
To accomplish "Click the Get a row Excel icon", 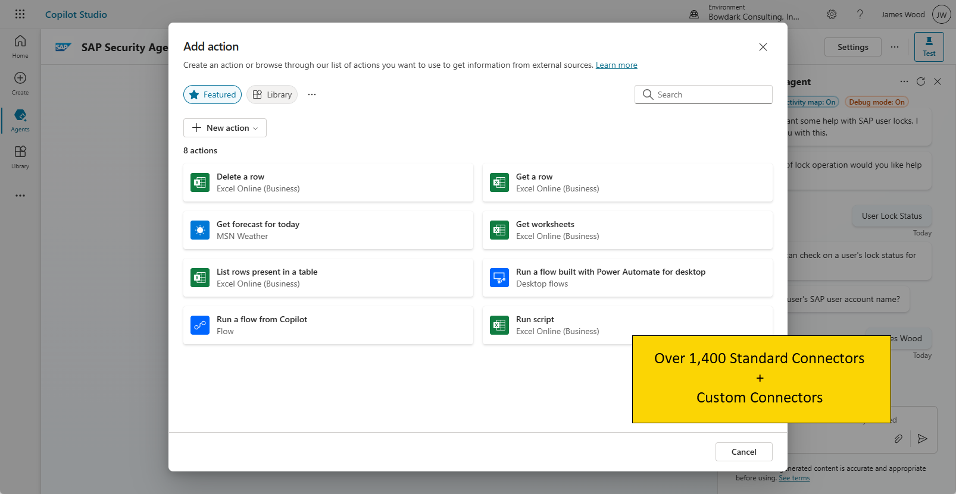I will click(x=499, y=183).
